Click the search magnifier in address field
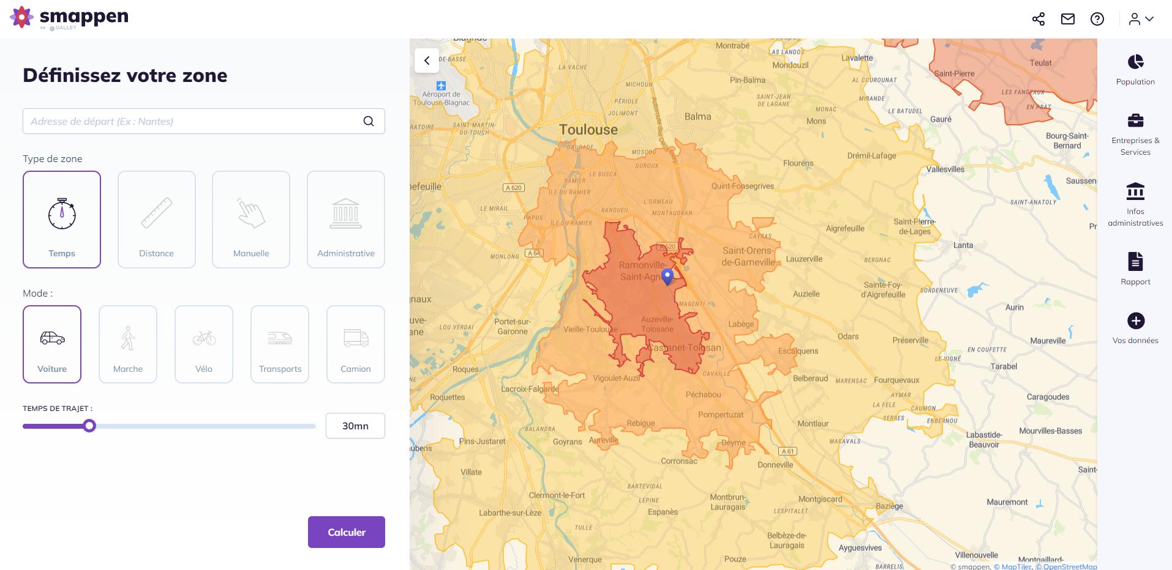The height and width of the screenshot is (570, 1172). 369,121
